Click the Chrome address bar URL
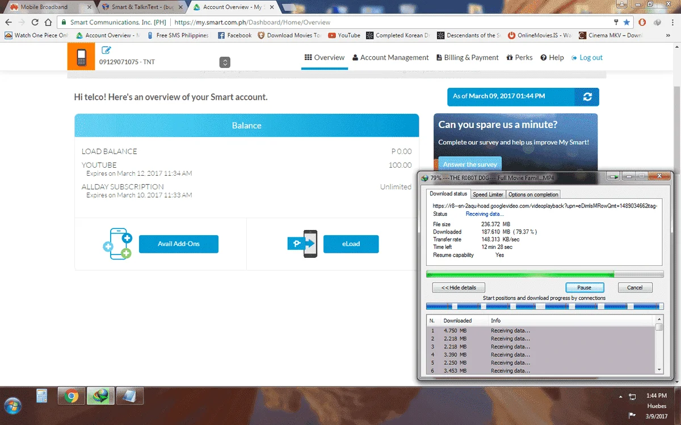Image resolution: width=681 pixels, height=425 pixels. click(253, 22)
